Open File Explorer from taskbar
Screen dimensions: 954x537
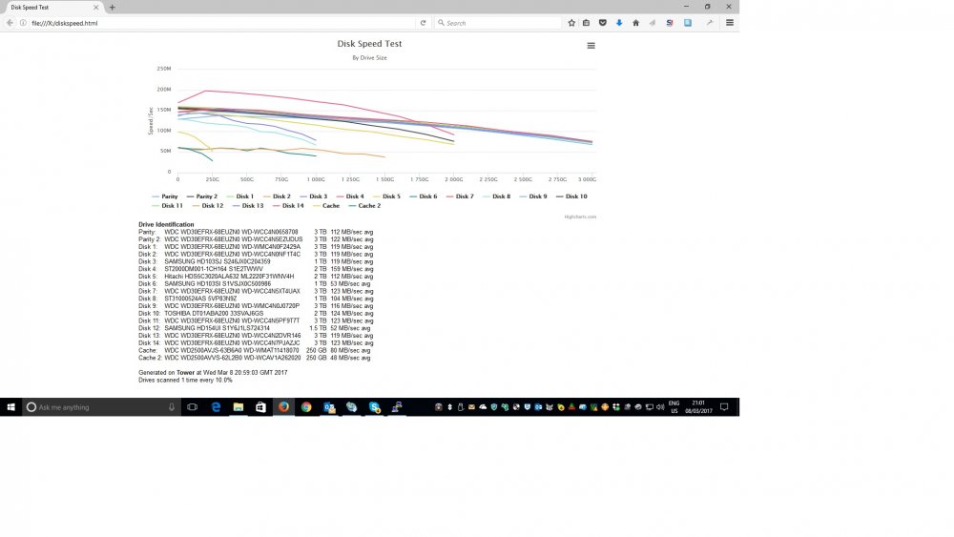point(238,407)
